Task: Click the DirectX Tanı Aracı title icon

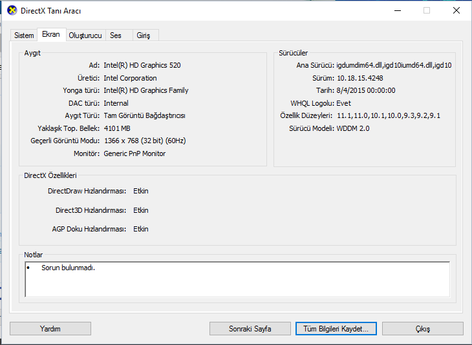Action: coord(12,10)
